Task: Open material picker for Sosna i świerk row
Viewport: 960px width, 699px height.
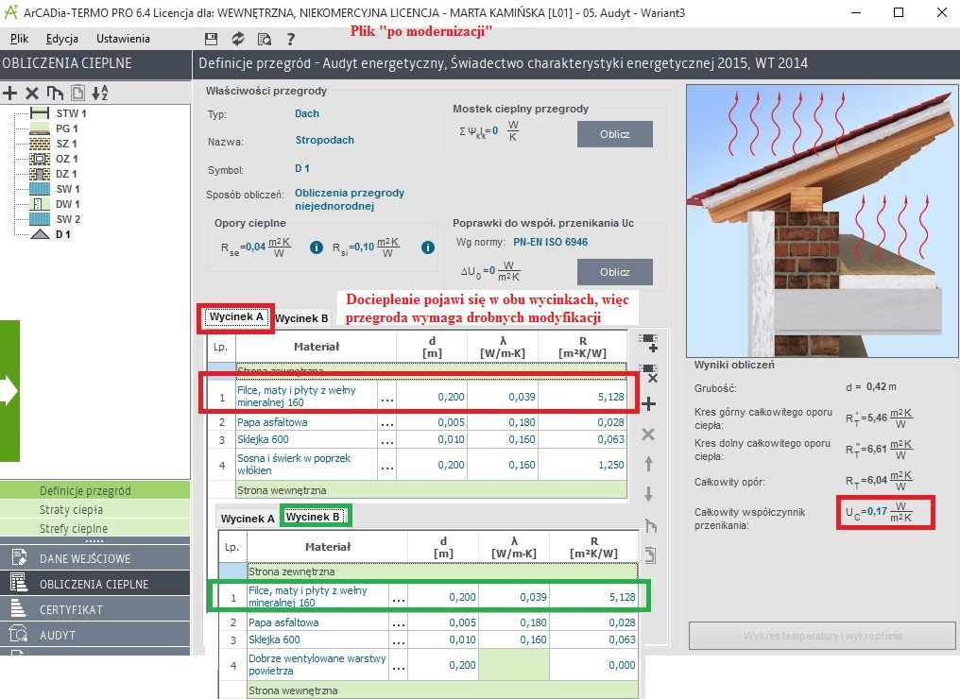Action: (387, 465)
